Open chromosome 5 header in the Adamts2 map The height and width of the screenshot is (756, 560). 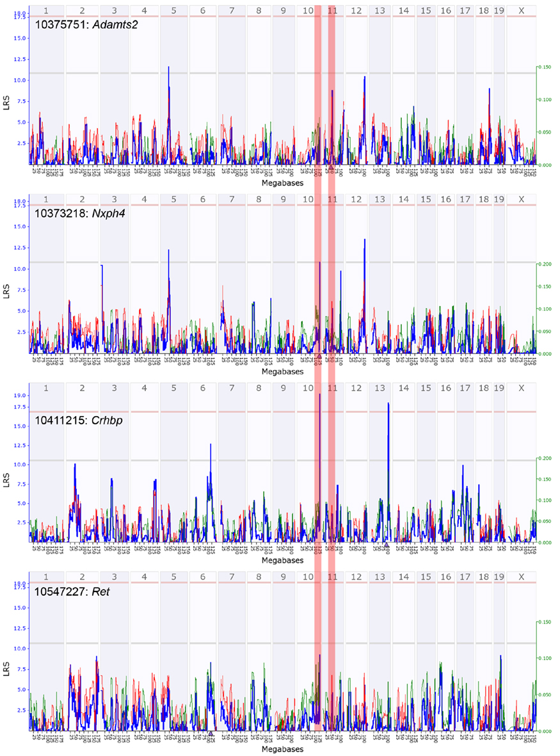pos(174,11)
